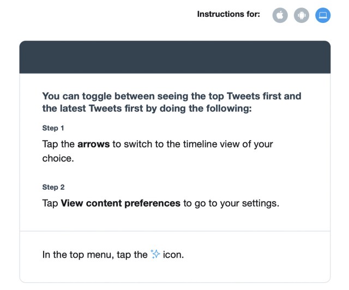Click bold "View content preferences" text
Image resolution: width=349 pixels, height=290 pixels.
tap(121, 203)
